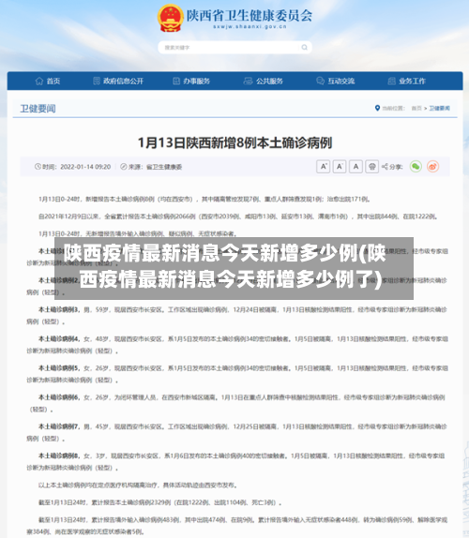Click the paragraph starting 自2021年12月9日以来
The image size is (469, 538).
point(237,217)
